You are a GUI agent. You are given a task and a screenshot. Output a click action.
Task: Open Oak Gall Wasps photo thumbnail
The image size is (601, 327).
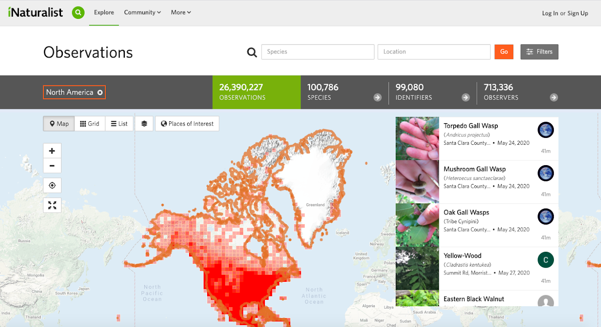pyautogui.click(x=417, y=225)
